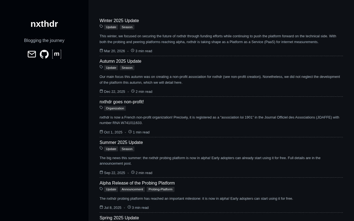Click Season tag under Winter 2025 Update
This screenshot has height=221, width=354.
(x=127, y=27)
